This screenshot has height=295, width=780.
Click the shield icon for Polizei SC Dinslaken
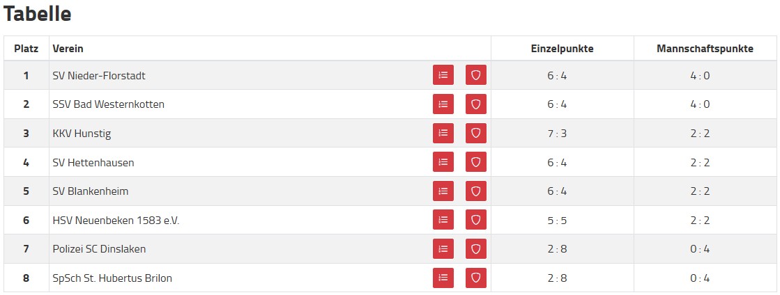[x=476, y=249]
